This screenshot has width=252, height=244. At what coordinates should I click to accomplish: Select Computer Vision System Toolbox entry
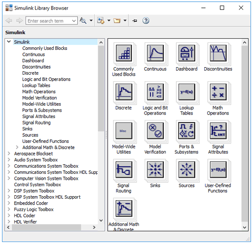pyautogui.click(x=46, y=178)
